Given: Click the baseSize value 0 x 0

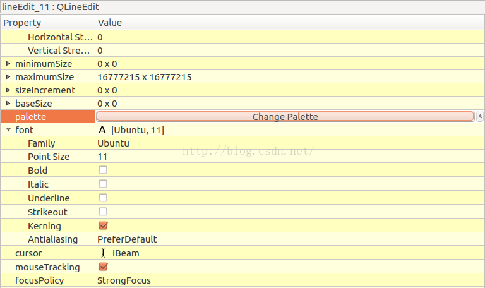Looking at the screenshot, I should 107,104.
